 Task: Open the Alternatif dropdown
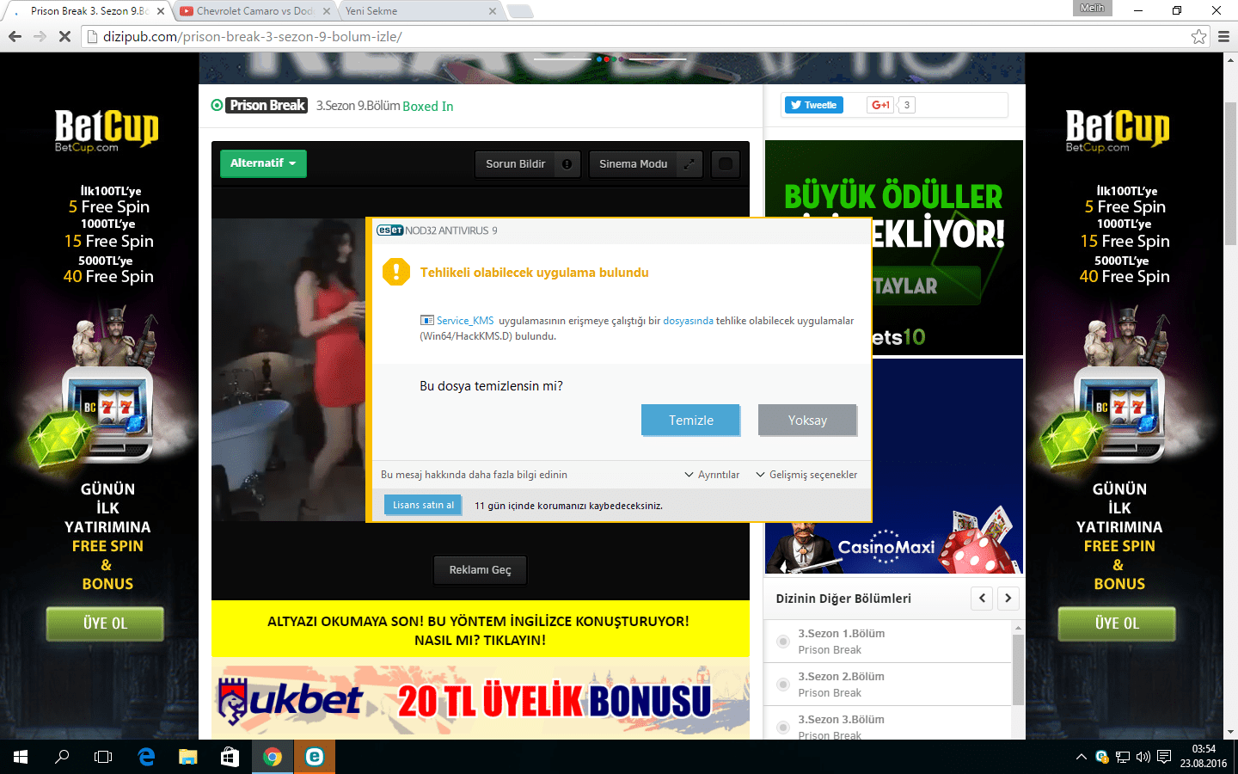coord(263,163)
